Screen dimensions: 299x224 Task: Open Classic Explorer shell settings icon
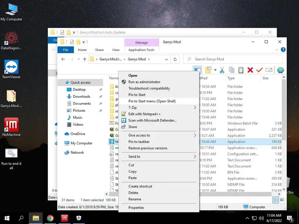281,70
